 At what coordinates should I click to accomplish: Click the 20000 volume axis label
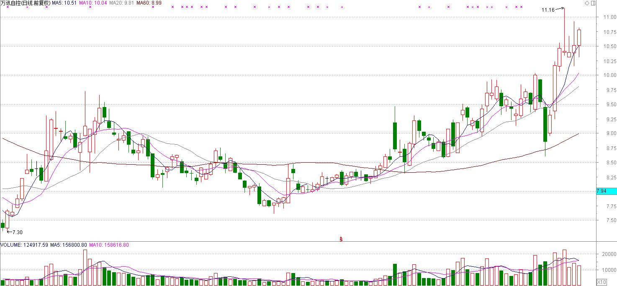tap(609, 254)
